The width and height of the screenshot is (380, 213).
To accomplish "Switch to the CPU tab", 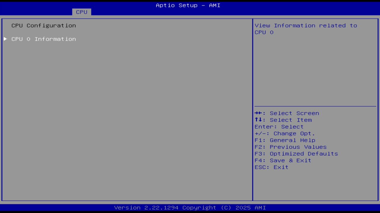I will point(81,12).
